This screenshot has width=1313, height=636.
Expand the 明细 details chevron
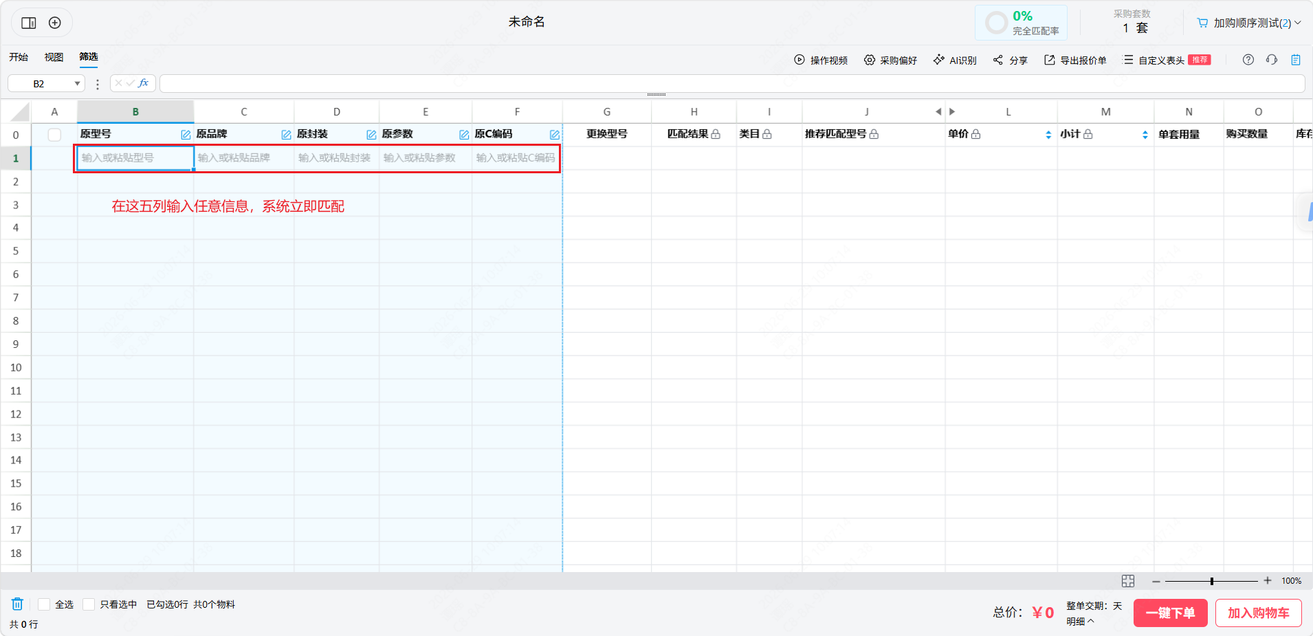(x=1091, y=621)
